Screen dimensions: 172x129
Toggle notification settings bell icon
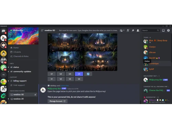[128, 30]
